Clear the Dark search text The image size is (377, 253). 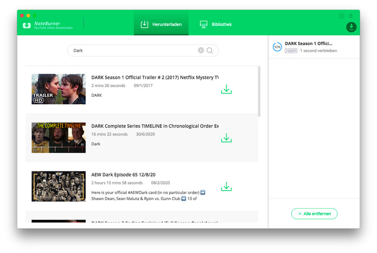201,51
